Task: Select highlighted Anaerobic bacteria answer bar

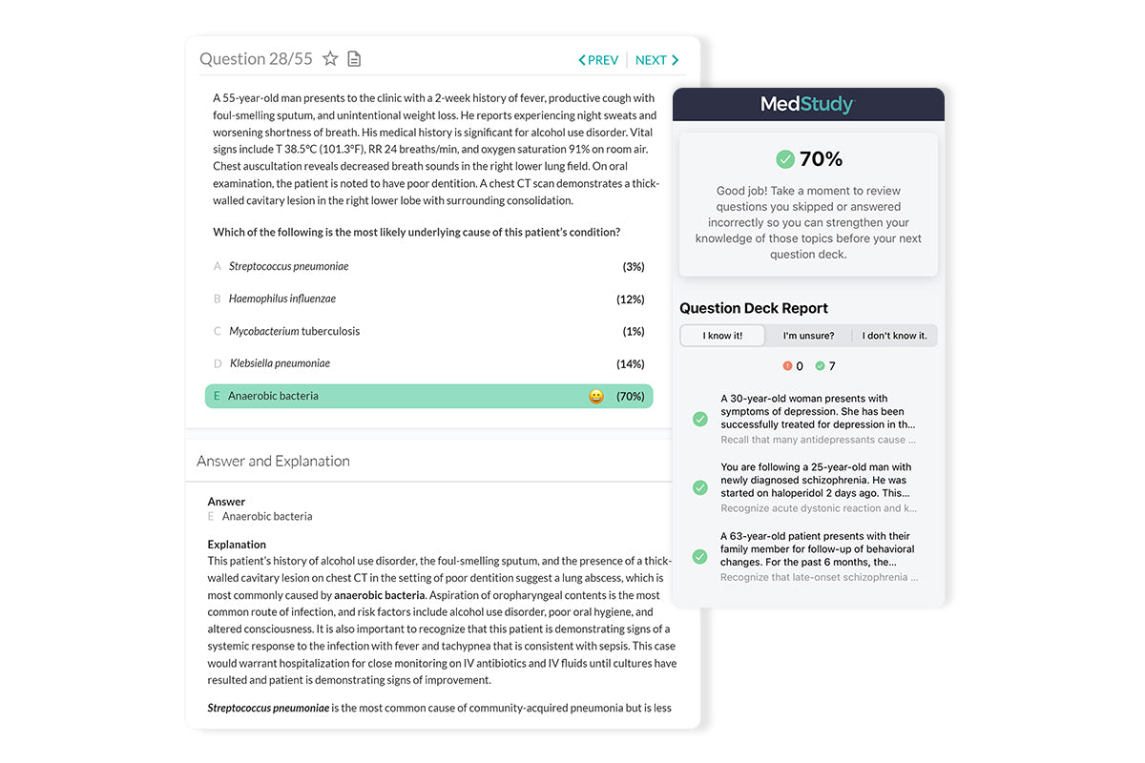Action: 428,396
